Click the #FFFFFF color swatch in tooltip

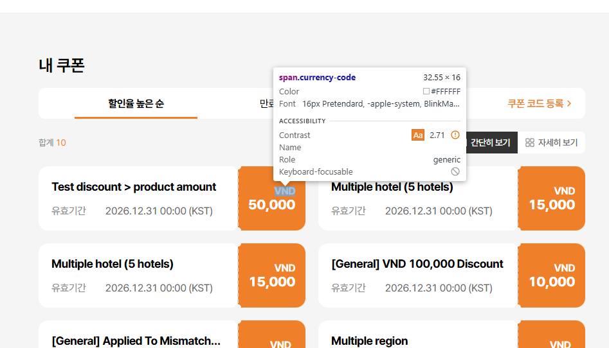pyautogui.click(x=426, y=91)
